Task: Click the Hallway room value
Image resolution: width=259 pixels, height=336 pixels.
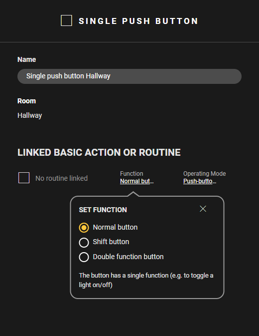Action: 30,115
